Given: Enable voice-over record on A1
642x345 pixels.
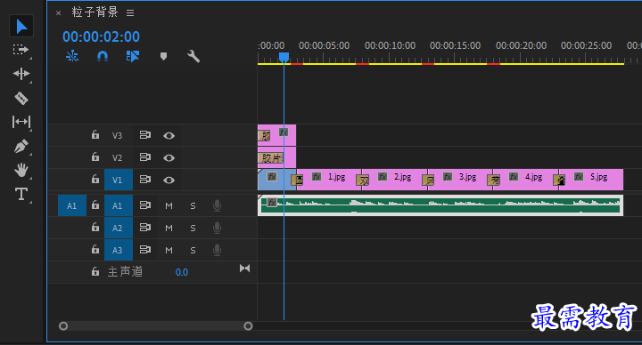Looking at the screenshot, I should click(217, 205).
